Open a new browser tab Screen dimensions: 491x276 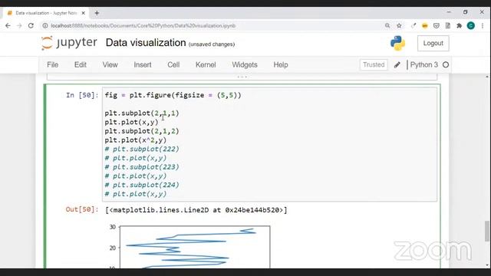coord(97,13)
